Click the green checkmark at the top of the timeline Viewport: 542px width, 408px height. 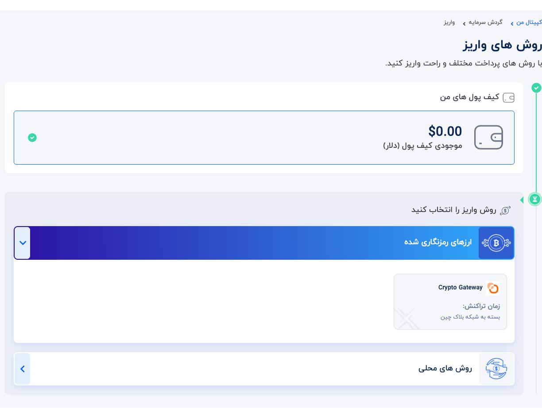(536, 88)
